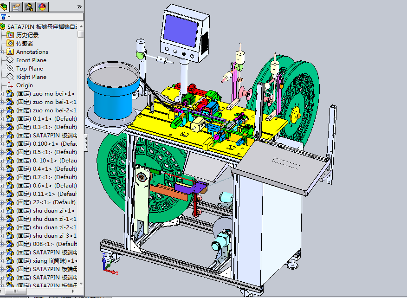This screenshot has height=298, width=407.
Task: Select the purple touchscreen display on the model
Action: click(x=181, y=31)
